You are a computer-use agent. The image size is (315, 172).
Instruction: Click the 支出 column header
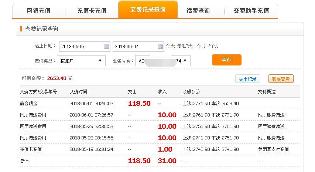point(132,92)
